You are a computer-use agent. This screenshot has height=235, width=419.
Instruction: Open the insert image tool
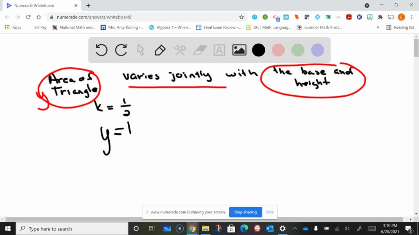(x=239, y=50)
